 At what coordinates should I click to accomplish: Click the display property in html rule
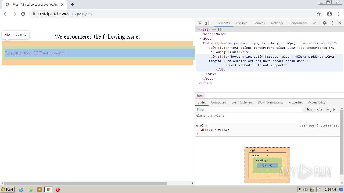point(207,130)
